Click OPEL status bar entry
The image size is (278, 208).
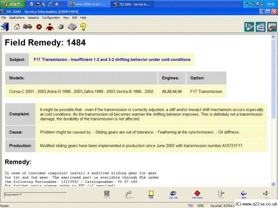(x=201, y=206)
